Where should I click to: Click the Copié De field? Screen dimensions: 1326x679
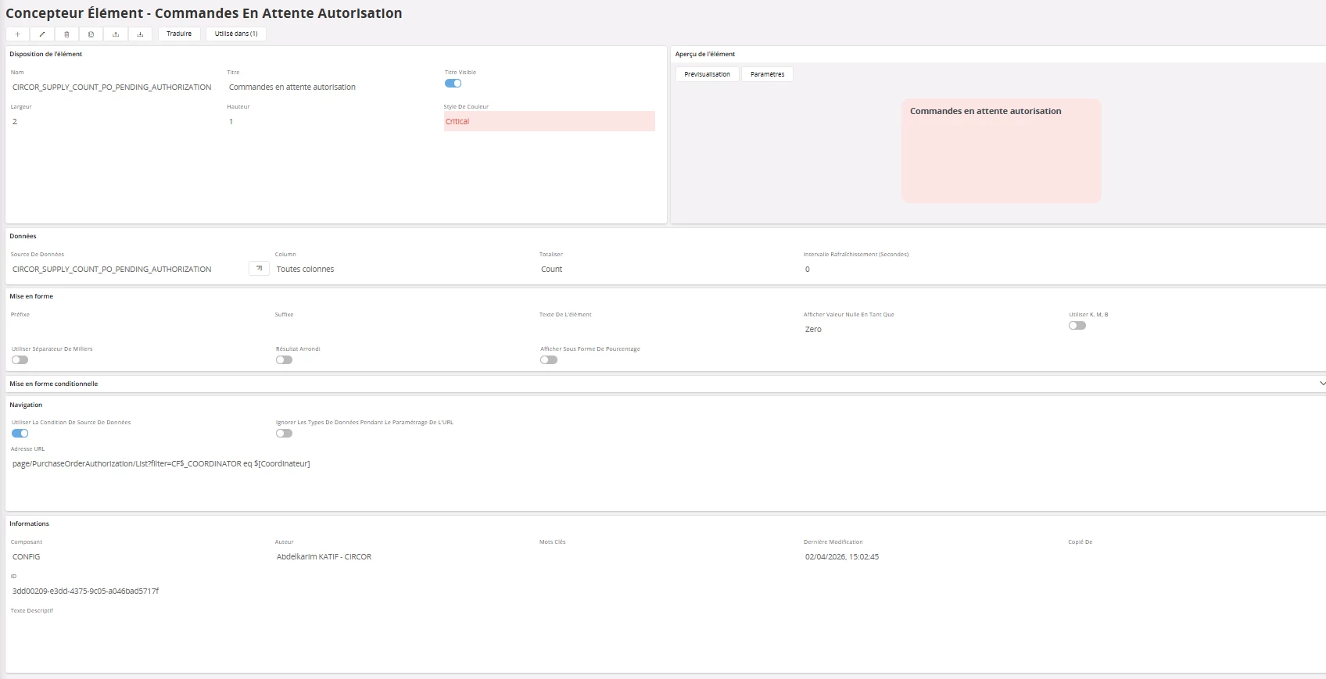(x=1195, y=556)
